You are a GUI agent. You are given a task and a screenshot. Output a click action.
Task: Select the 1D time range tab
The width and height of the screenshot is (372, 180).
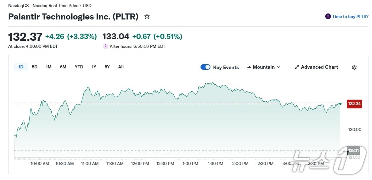click(21, 67)
